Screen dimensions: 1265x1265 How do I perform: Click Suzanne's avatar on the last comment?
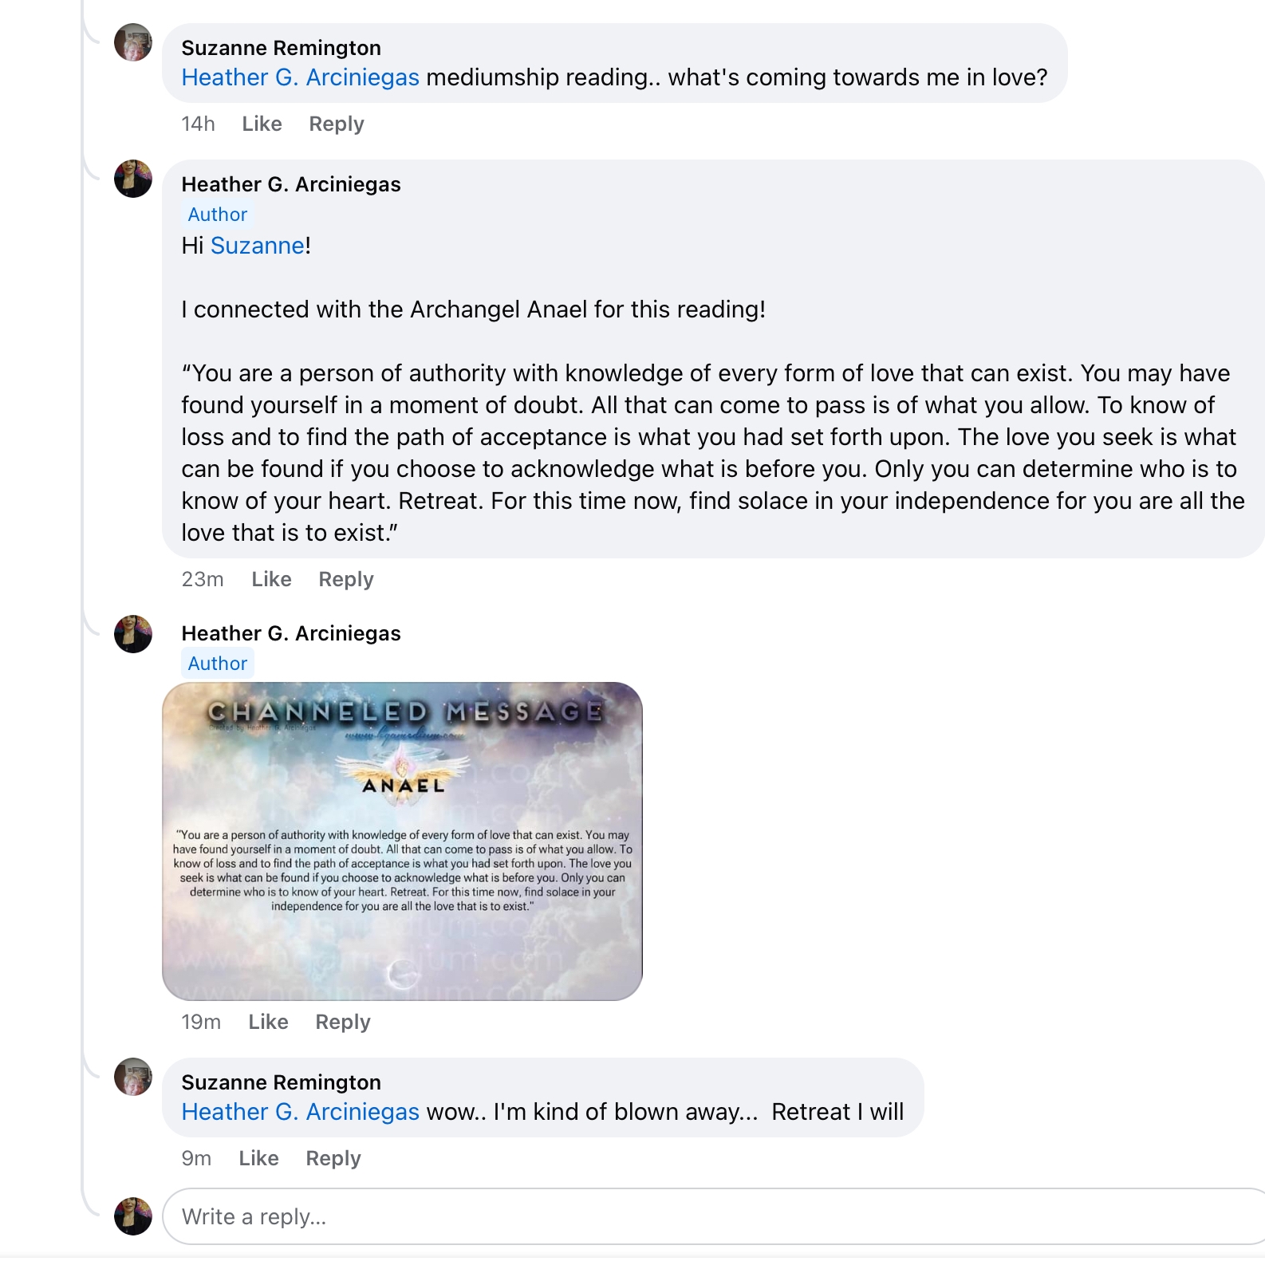click(133, 1077)
